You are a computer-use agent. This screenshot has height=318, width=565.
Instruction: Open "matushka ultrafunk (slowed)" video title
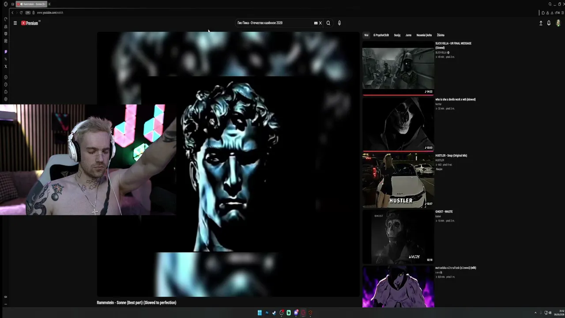[x=456, y=268]
